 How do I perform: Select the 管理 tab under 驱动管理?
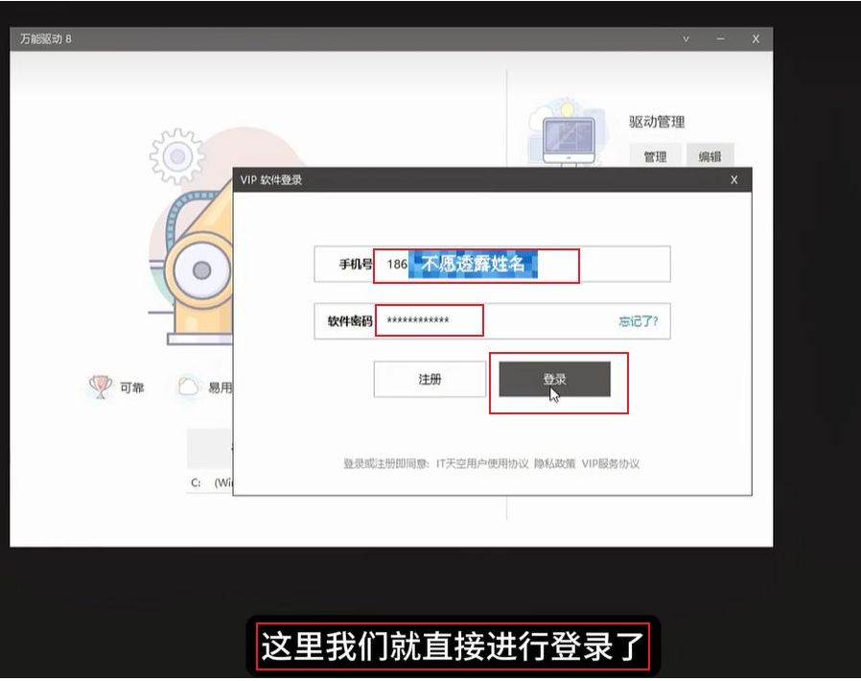pyautogui.click(x=655, y=156)
